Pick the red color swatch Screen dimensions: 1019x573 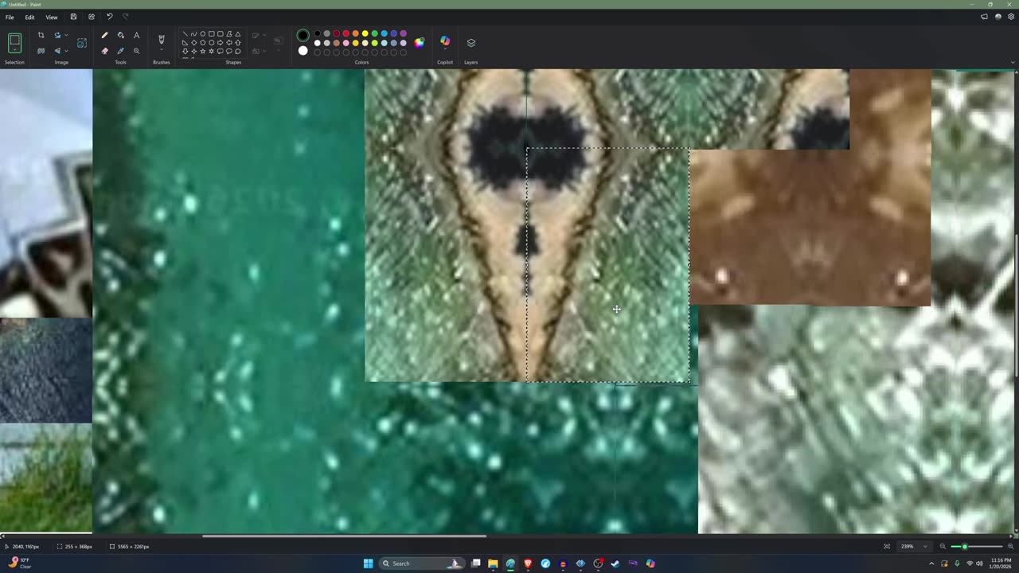pyautogui.click(x=346, y=34)
